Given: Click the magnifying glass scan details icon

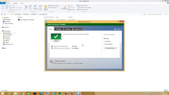Looking at the screenshot, I should 52,62.
